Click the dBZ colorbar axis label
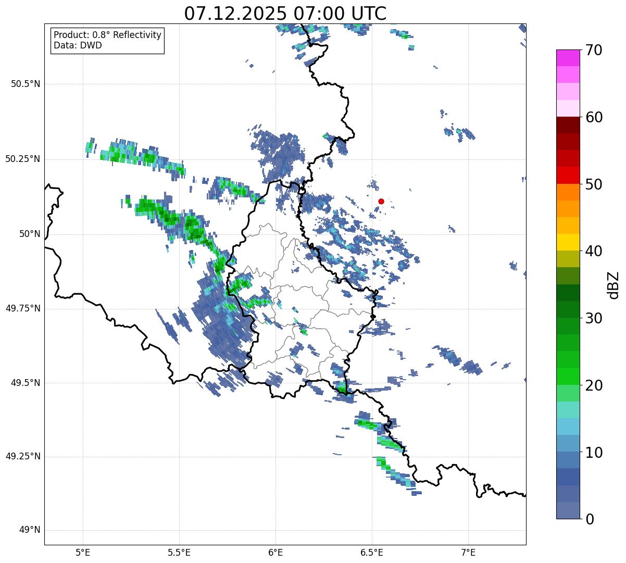Viewport: 626px width, 563px height. [614, 285]
